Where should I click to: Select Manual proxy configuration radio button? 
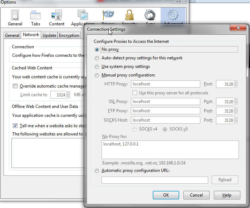click(x=97, y=75)
